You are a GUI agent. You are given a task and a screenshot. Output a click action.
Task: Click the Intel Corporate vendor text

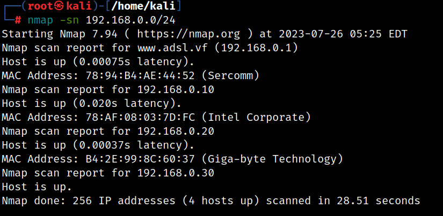pos(256,117)
